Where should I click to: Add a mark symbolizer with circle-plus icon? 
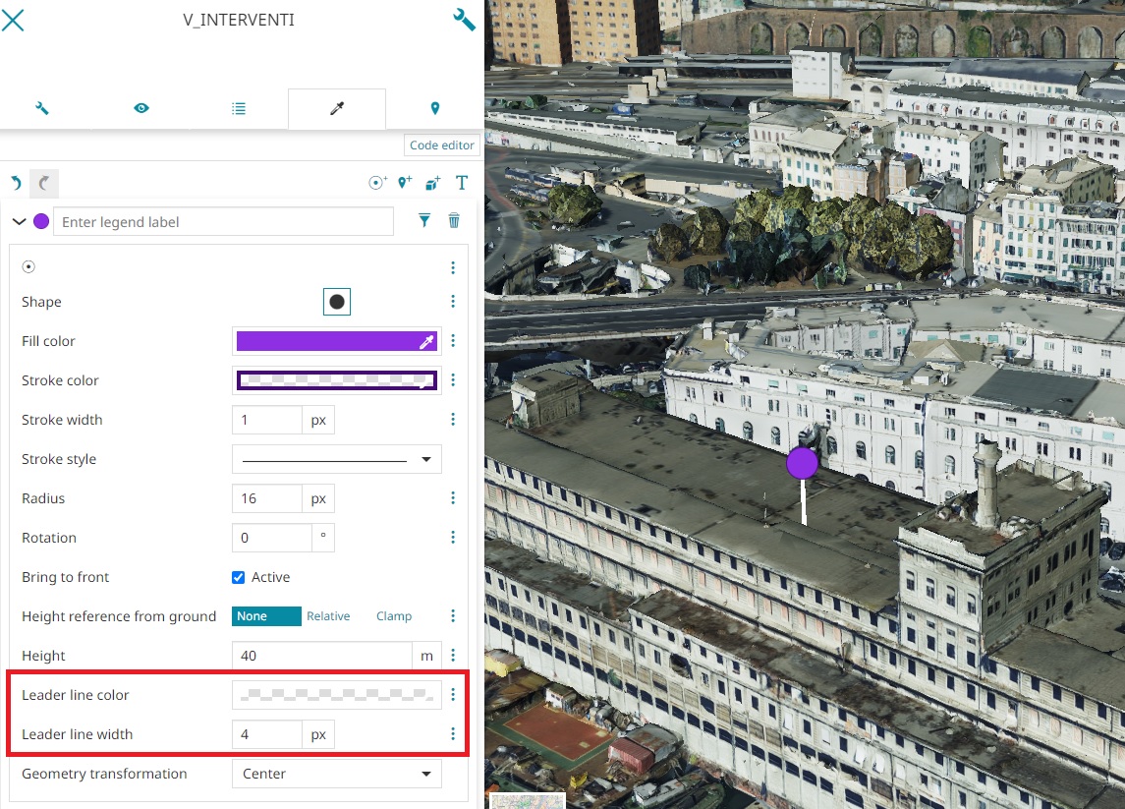pyautogui.click(x=377, y=183)
